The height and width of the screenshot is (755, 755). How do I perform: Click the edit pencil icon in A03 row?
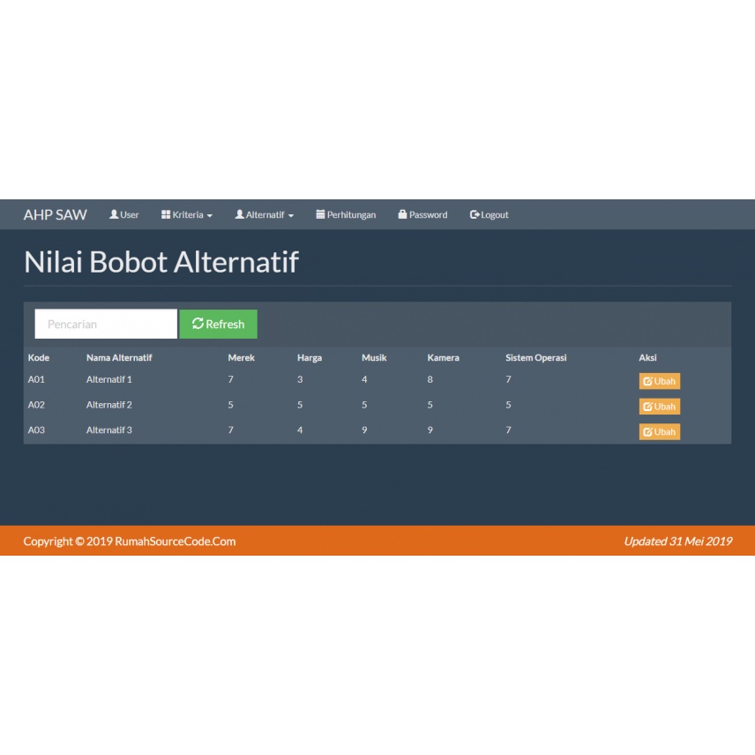coord(647,432)
